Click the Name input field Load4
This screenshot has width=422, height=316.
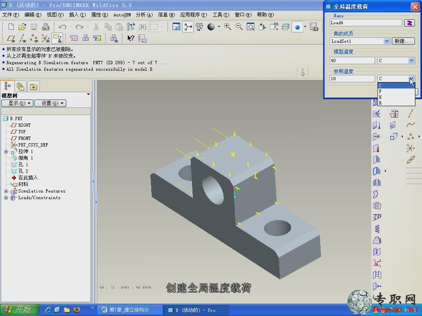366,23
